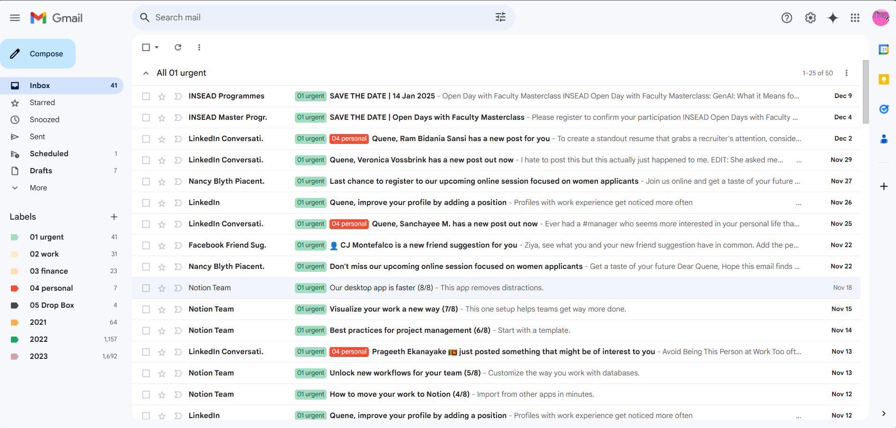This screenshot has height=428, width=896.
Task: Click the 2021 label orange color tag
Action: tap(15, 322)
